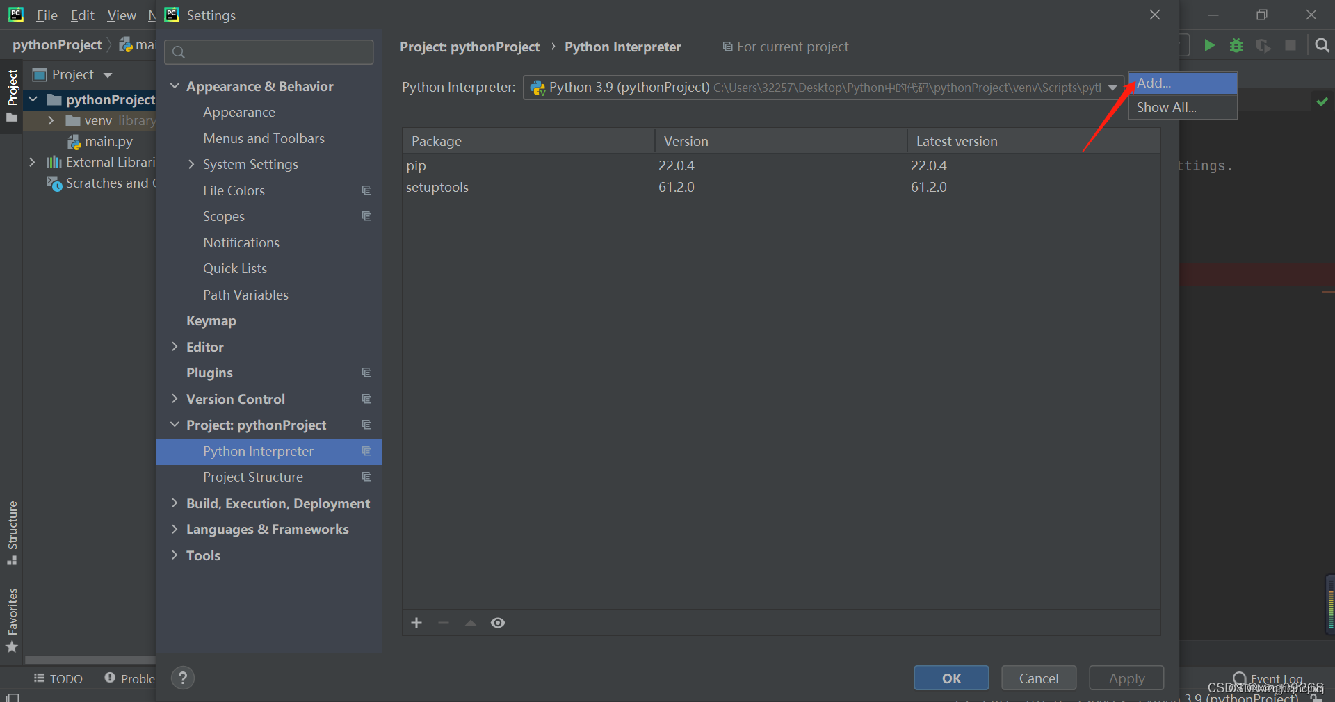Image resolution: width=1335 pixels, height=702 pixels.
Task: Expand Languages & Frameworks section
Action: click(175, 529)
